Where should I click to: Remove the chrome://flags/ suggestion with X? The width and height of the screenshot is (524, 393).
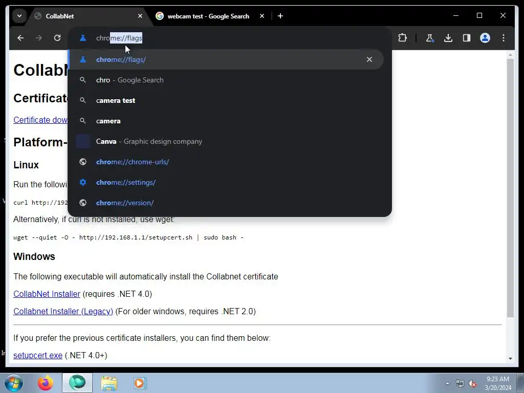(x=369, y=59)
